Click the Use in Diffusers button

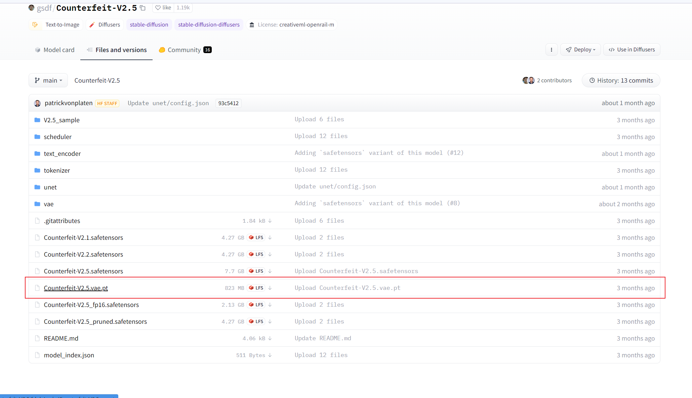(x=632, y=50)
